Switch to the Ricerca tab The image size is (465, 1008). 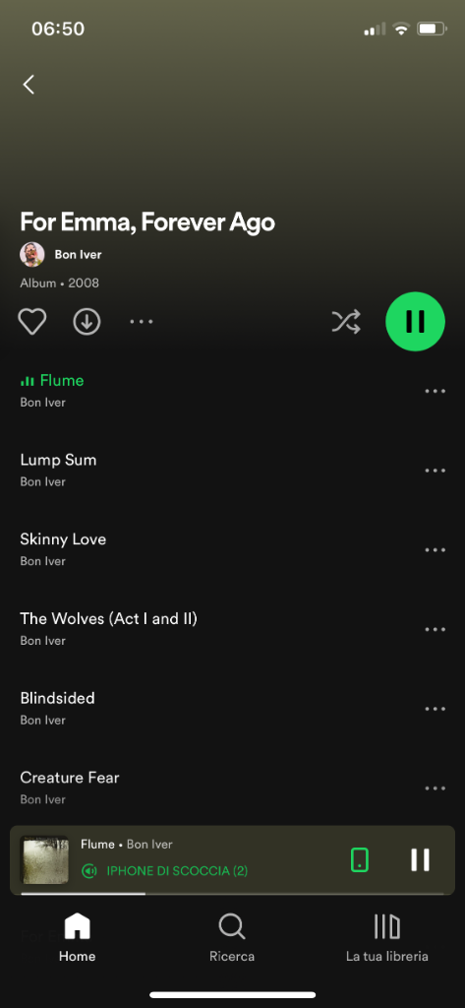[232, 938]
